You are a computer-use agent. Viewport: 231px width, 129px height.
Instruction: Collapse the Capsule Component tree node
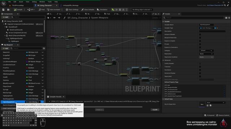pos(4,24)
